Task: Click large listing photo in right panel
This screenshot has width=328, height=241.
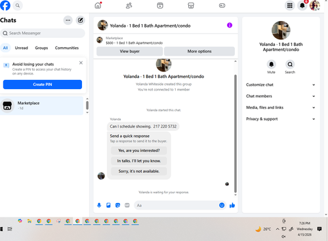Action: (281, 30)
